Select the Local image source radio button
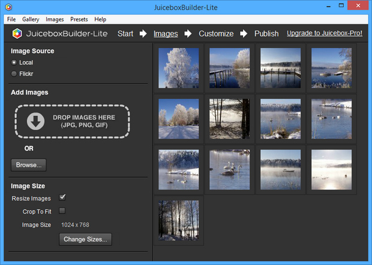Image resolution: width=372 pixels, height=265 pixels. coord(14,62)
